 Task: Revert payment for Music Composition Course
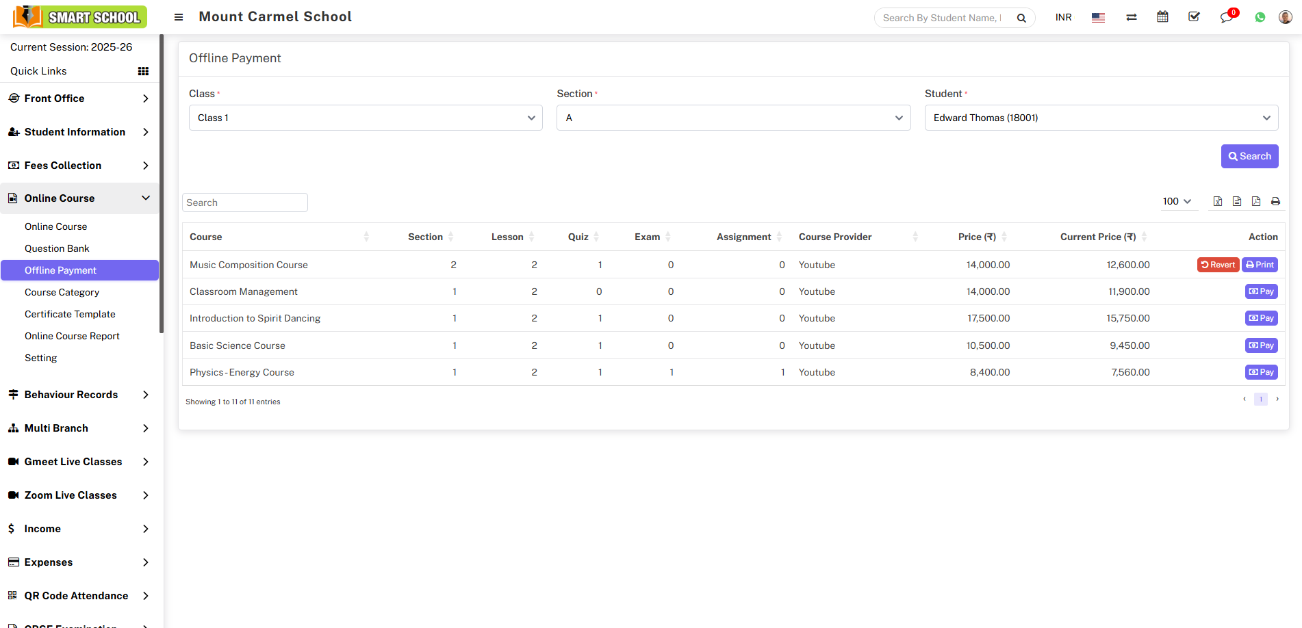[x=1218, y=265]
